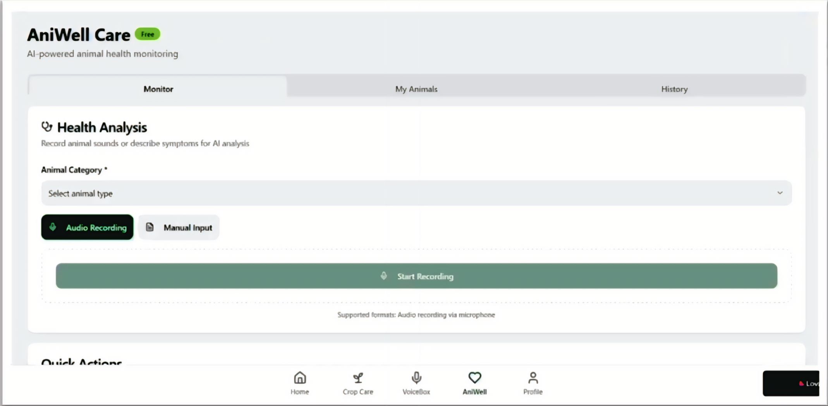Click the AniWell Care title heading

coord(79,35)
